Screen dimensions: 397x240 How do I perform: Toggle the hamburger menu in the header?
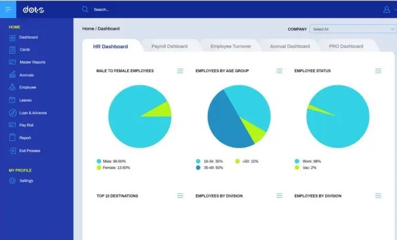click(x=8, y=9)
